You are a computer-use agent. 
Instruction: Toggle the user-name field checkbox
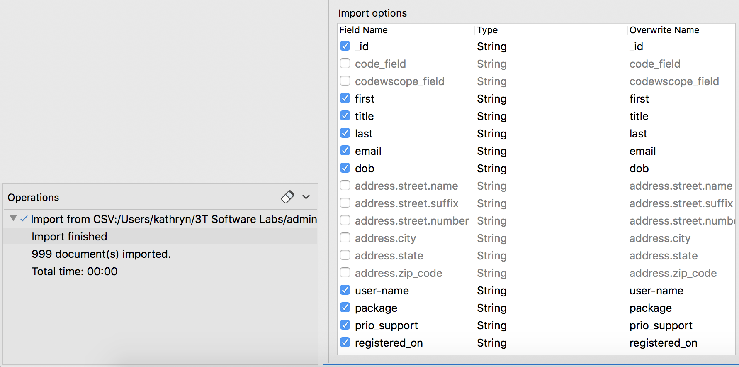point(345,290)
